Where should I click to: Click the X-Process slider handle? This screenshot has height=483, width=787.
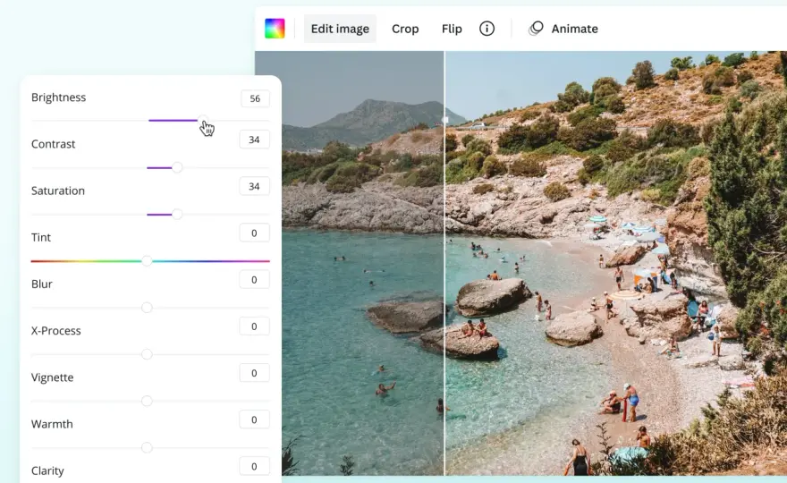click(147, 354)
